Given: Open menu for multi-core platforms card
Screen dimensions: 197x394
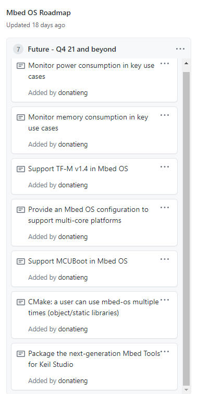Looking at the screenshot, I should click(165, 208).
